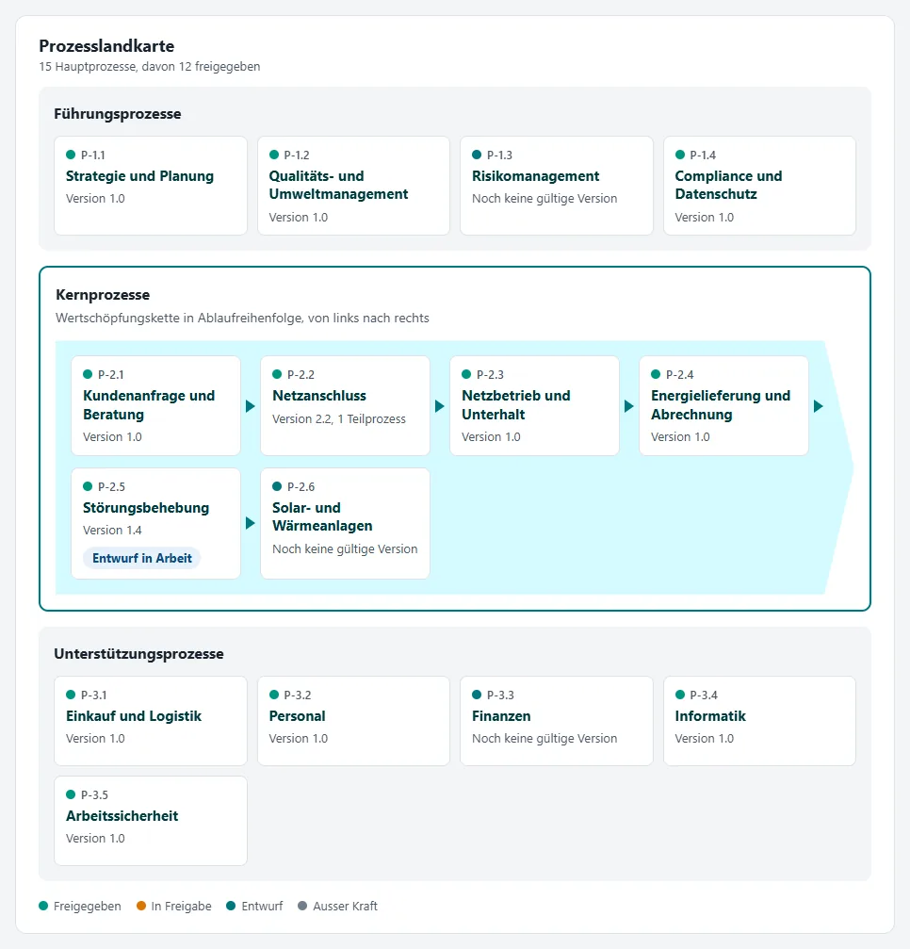Image resolution: width=910 pixels, height=949 pixels.
Task: Click the status dot next to P-2.4
Action: (x=656, y=375)
